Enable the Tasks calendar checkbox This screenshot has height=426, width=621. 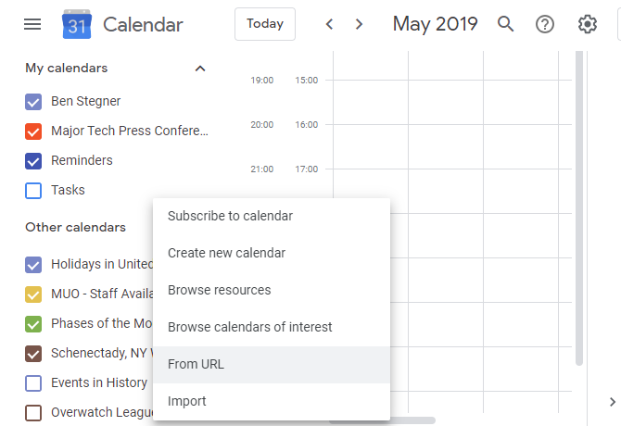33,191
